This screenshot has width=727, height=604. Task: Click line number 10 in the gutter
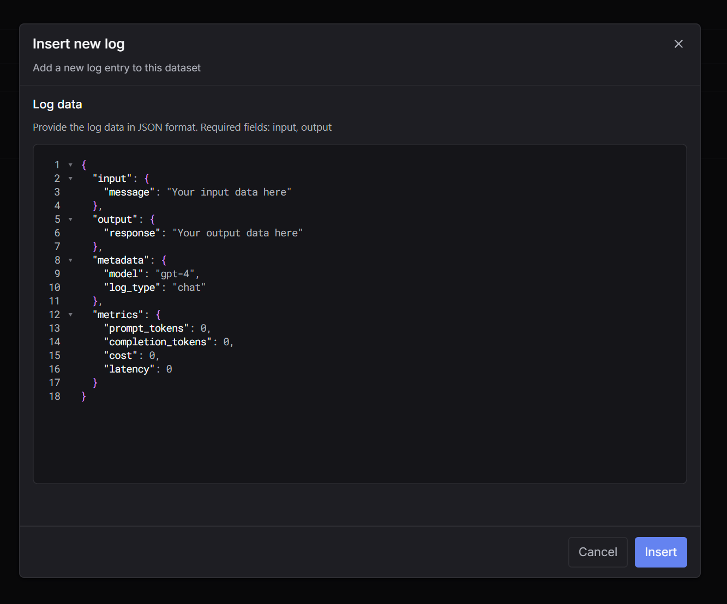pyautogui.click(x=55, y=288)
